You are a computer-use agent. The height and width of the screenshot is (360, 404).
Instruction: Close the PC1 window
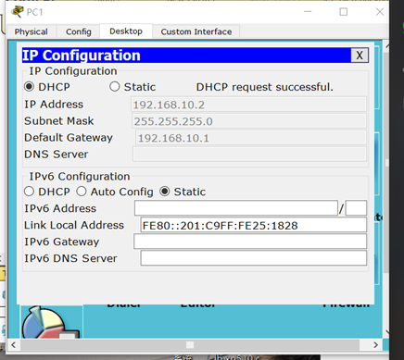(x=380, y=12)
